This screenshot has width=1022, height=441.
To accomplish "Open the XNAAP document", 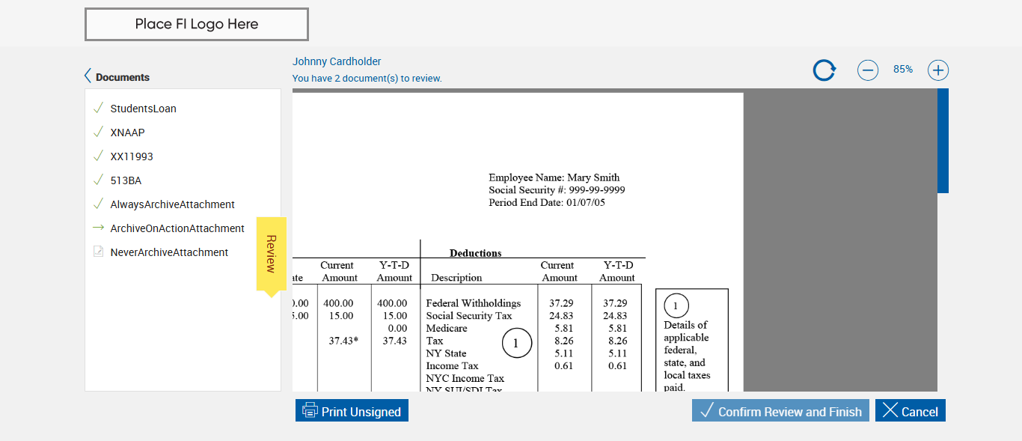I will pos(128,133).
